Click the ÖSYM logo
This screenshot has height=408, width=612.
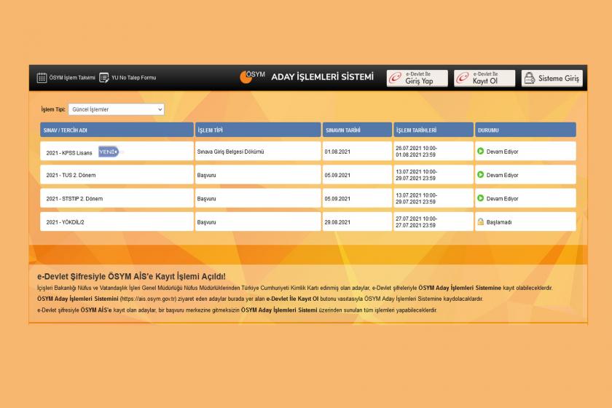click(x=252, y=77)
